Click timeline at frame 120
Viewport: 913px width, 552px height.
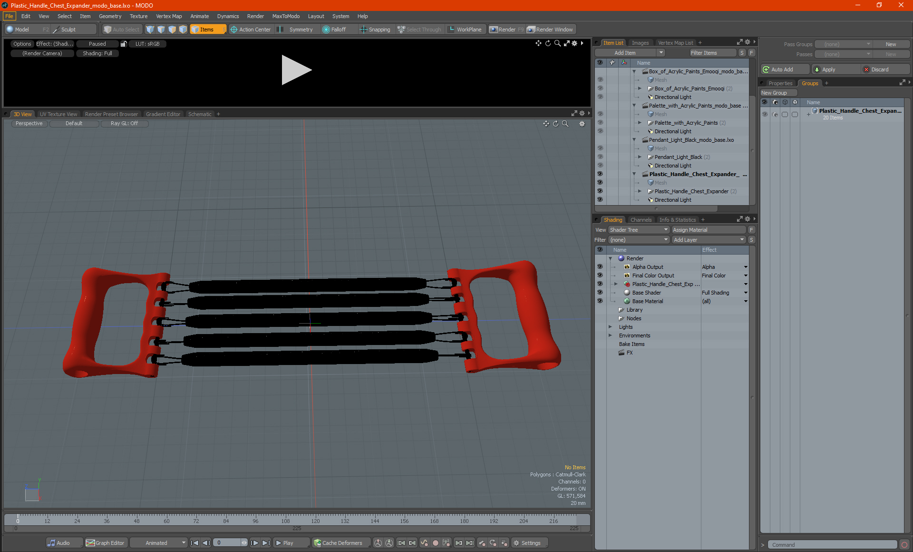pos(315,517)
